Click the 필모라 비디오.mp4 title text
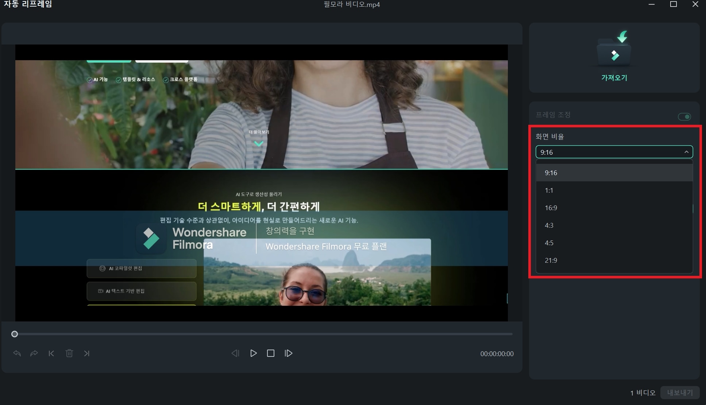The image size is (706, 405). (x=352, y=5)
